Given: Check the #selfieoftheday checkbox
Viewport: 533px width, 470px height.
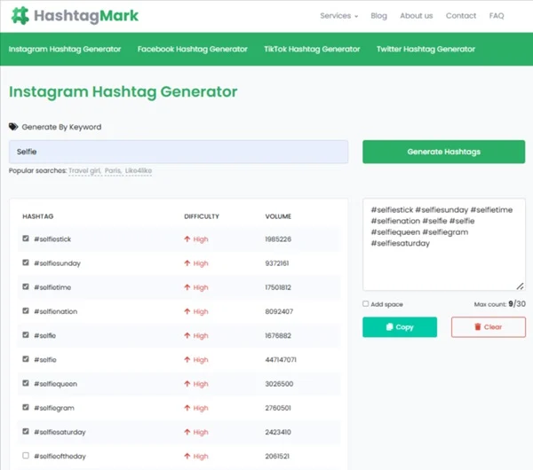Looking at the screenshot, I should coord(26,455).
